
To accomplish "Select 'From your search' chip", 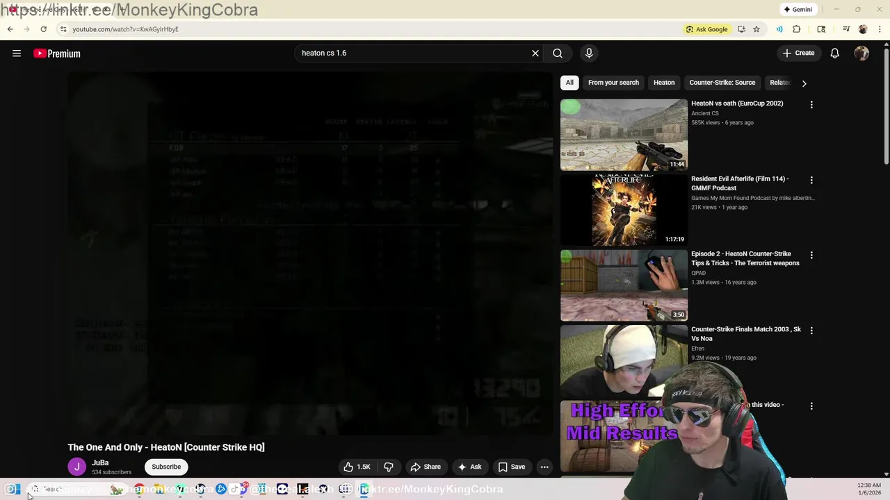I will point(613,83).
